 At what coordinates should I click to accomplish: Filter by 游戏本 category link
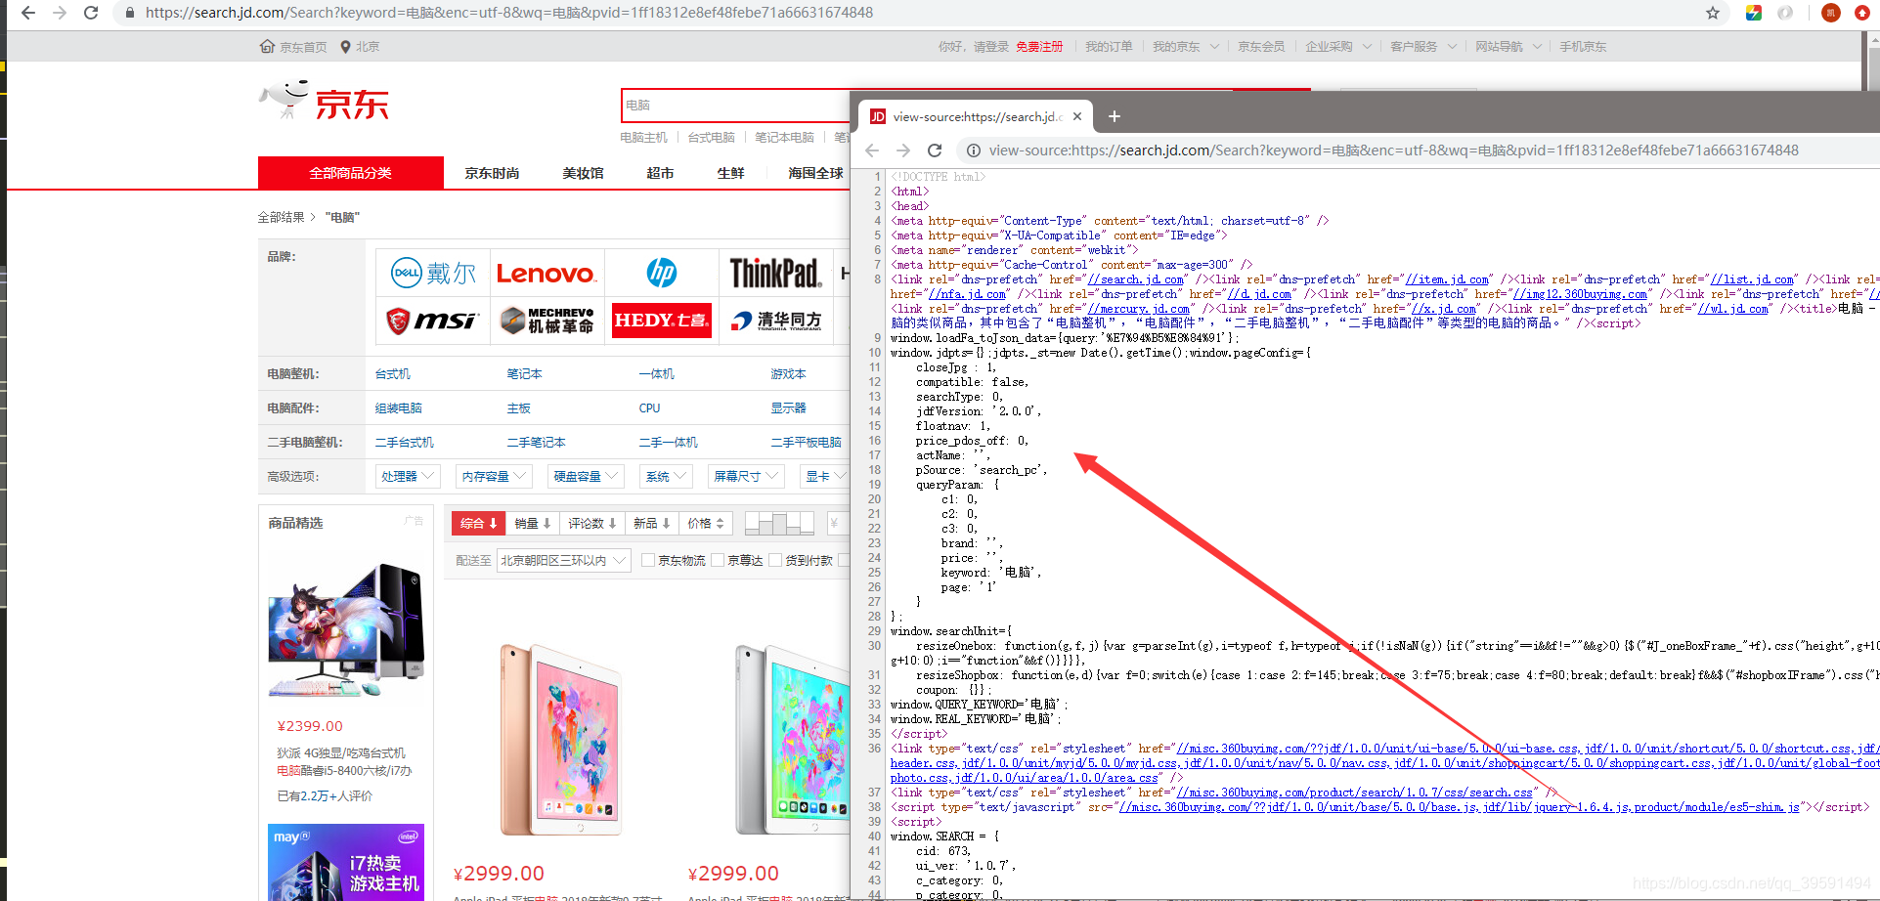(788, 374)
